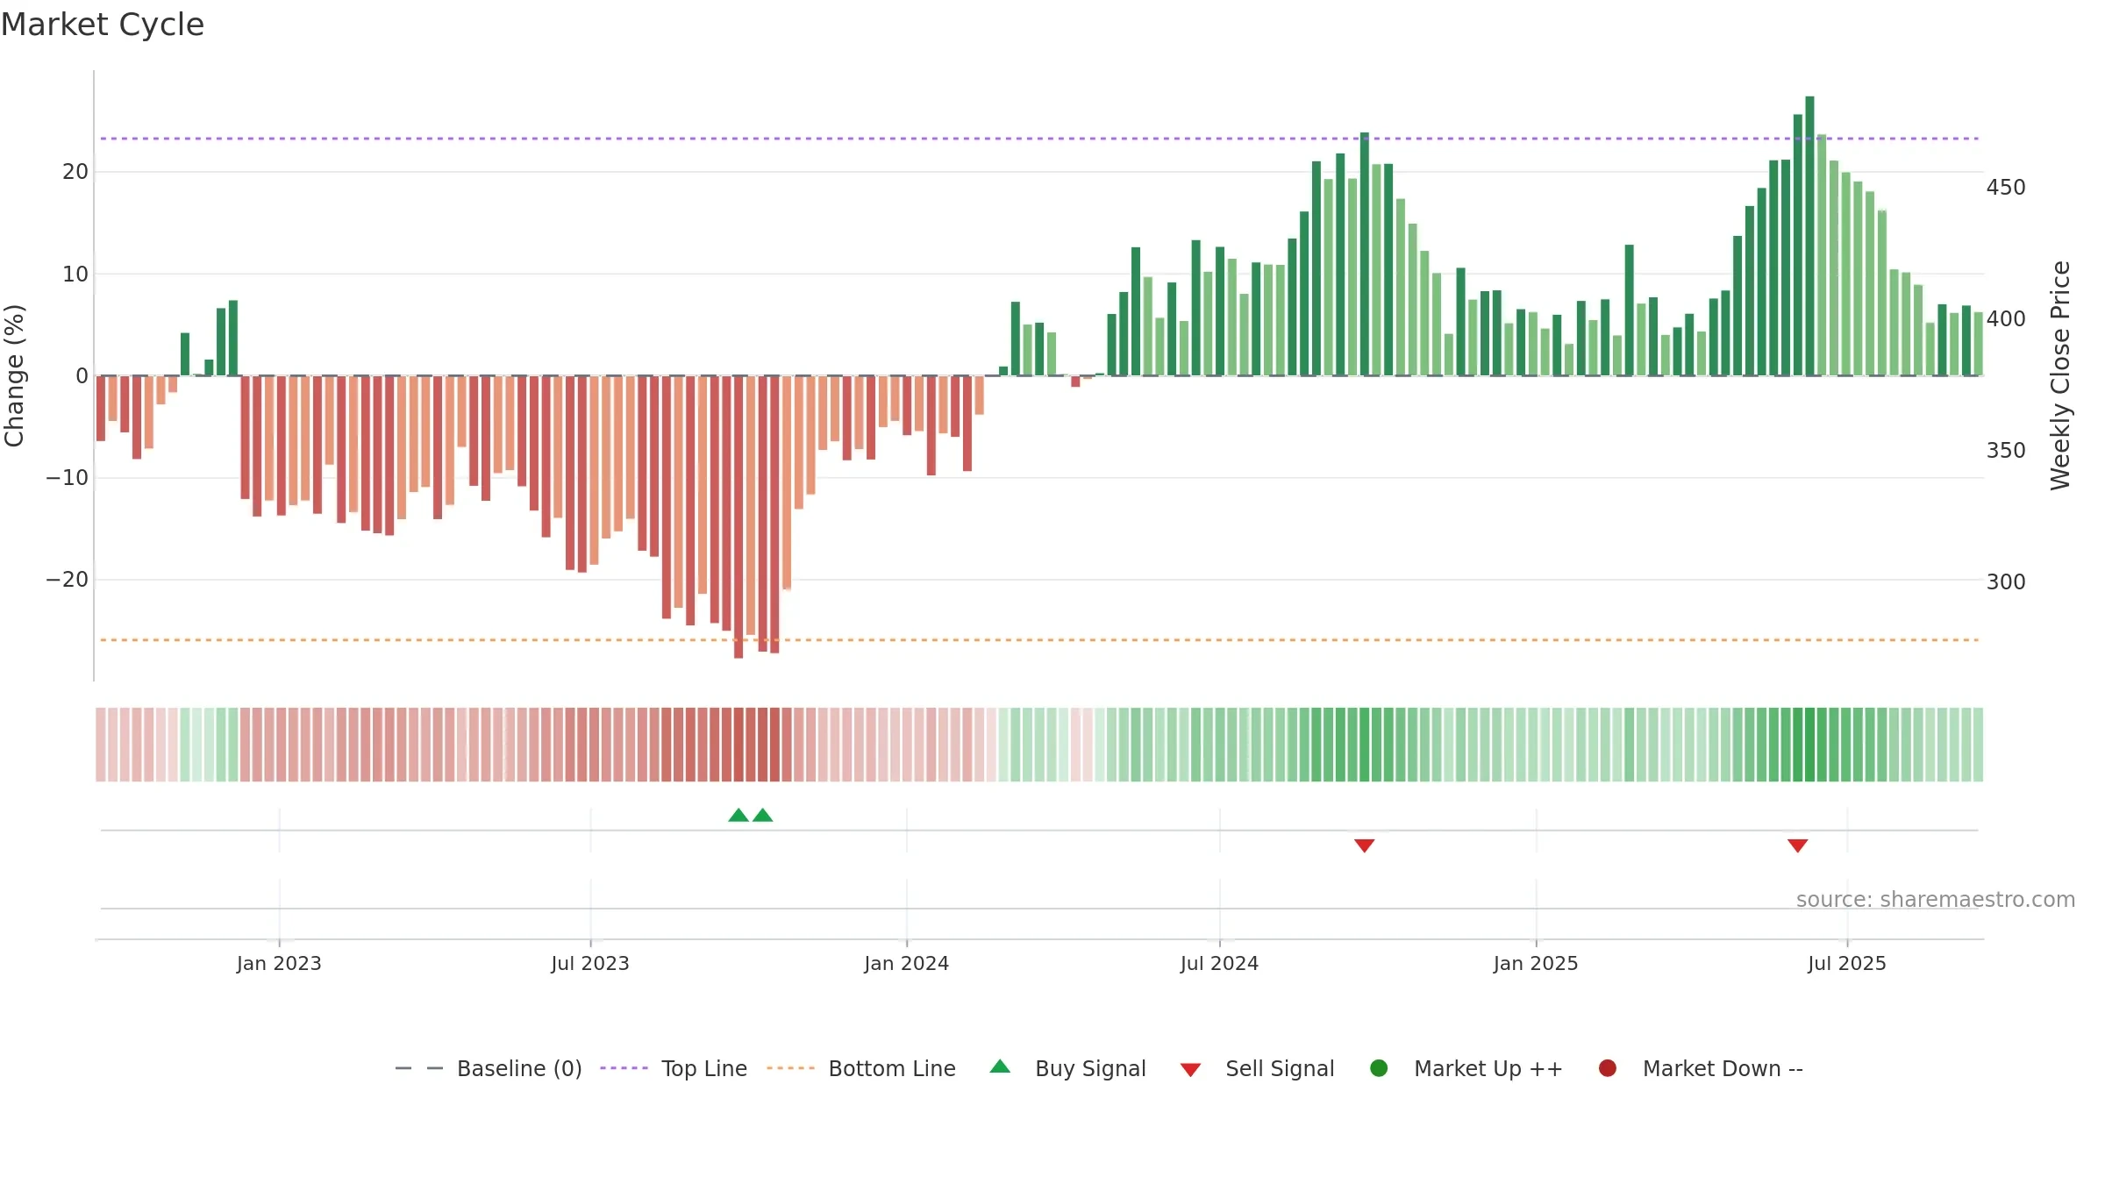Click the 350 price axis value
Viewport: 2105px width, 1184px height.
(x=2006, y=451)
